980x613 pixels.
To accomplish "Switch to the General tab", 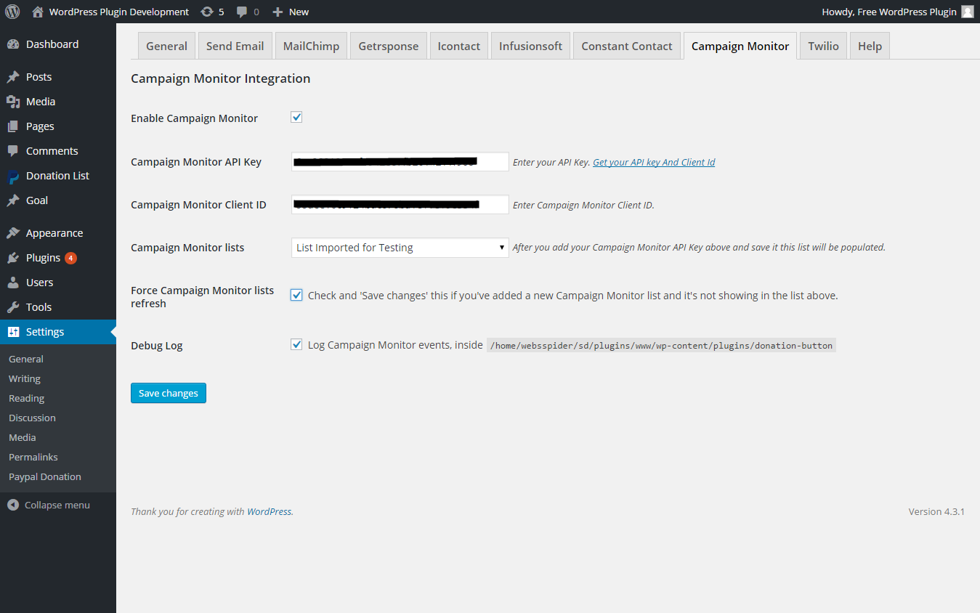I will tap(166, 46).
